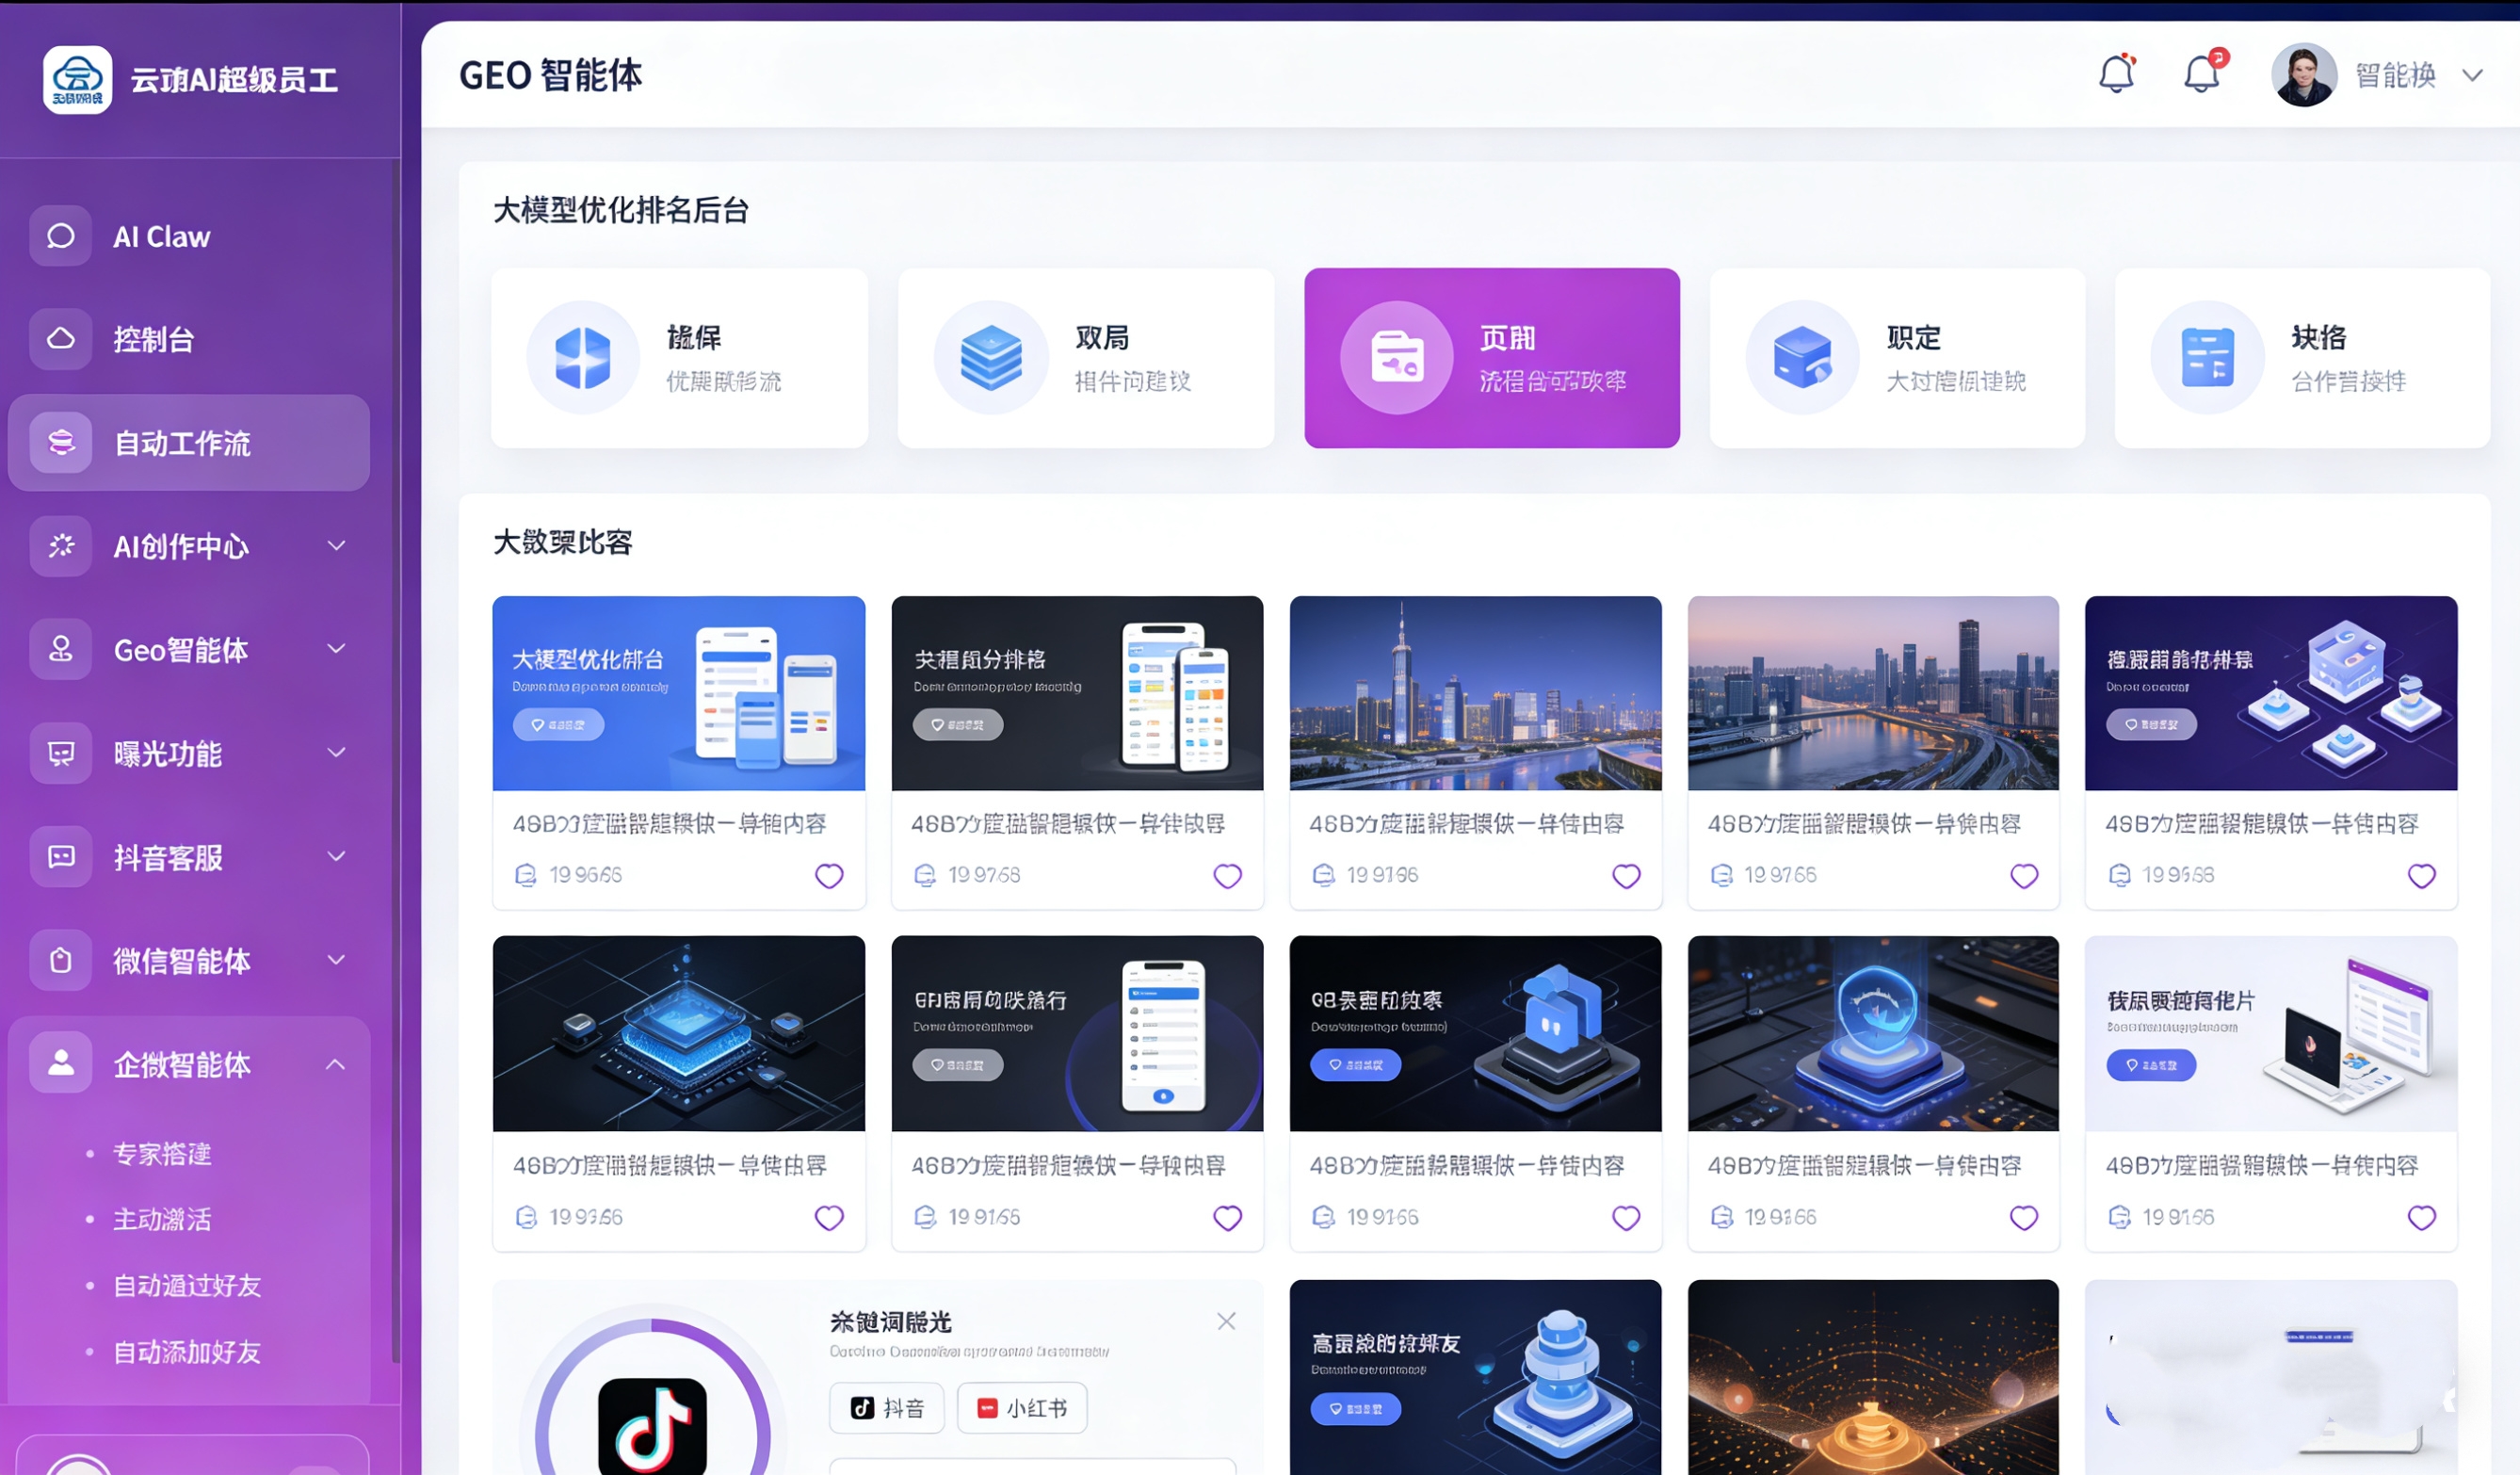The height and width of the screenshot is (1475, 2520).
Task: Click the document list icon on 块格 card
Action: (x=2207, y=358)
